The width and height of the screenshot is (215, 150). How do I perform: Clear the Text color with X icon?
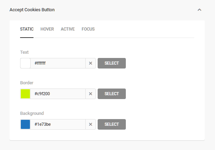91,63
